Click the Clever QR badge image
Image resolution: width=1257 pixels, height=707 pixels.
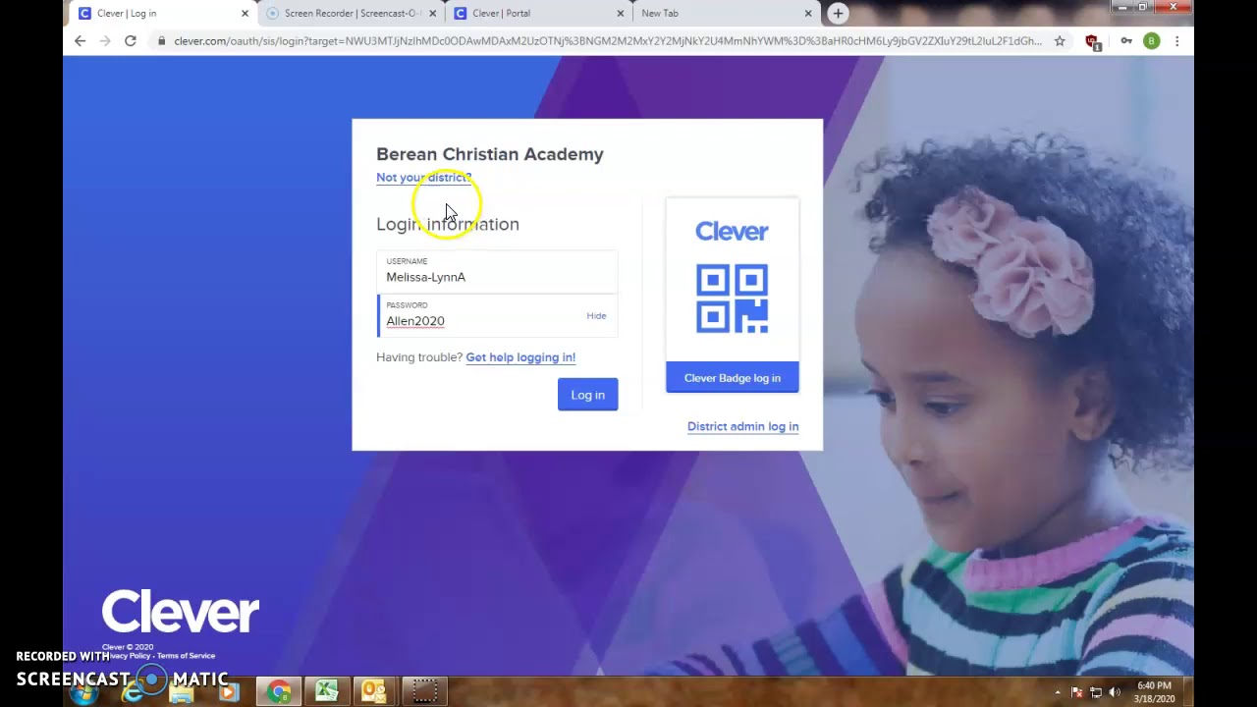tap(732, 299)
